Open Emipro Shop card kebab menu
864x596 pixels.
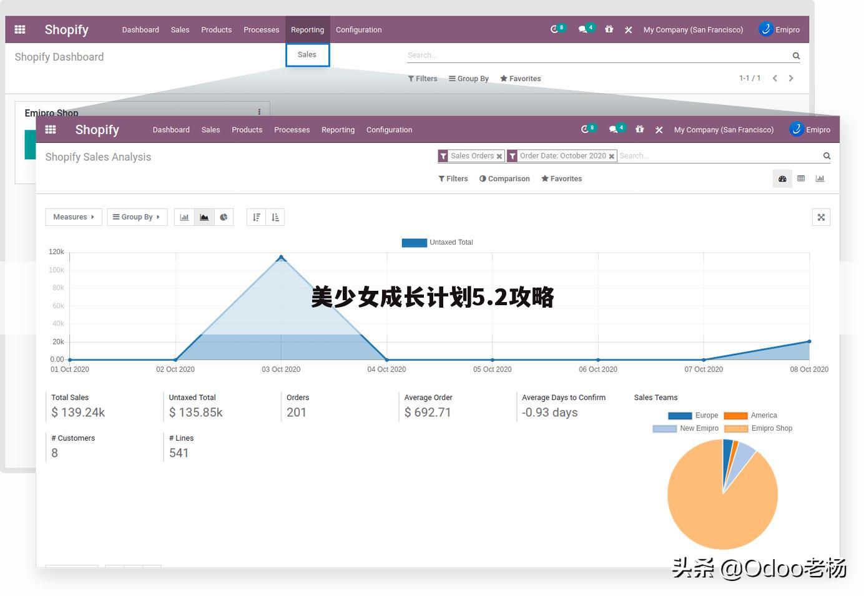point(259,112)
